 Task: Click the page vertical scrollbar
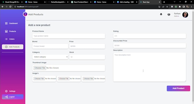coord(193,57)
